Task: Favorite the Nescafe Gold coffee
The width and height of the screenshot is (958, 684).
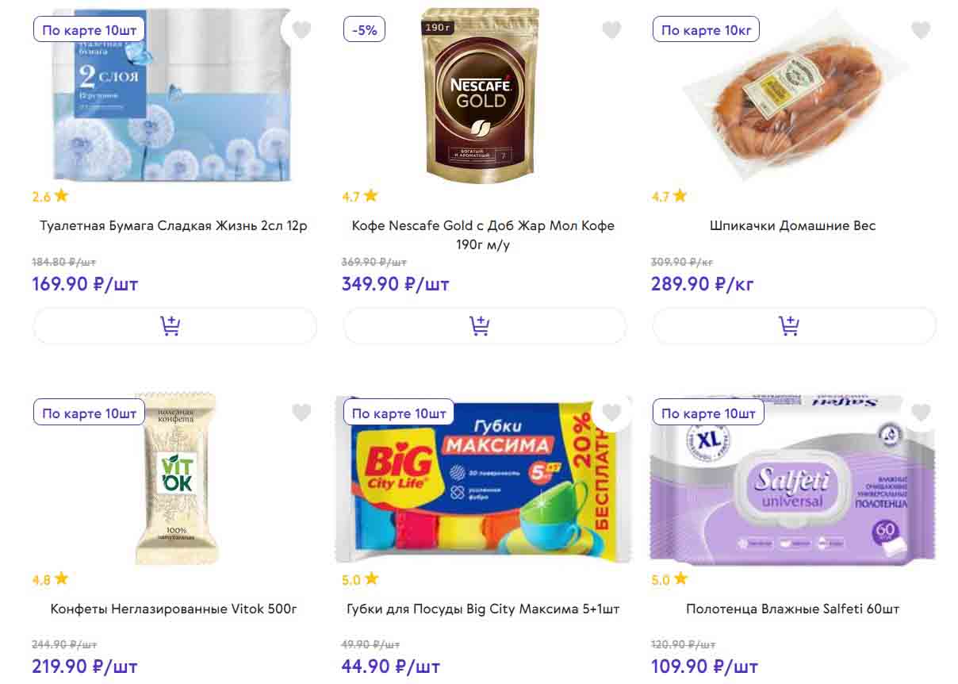Action: pos(611,30)
